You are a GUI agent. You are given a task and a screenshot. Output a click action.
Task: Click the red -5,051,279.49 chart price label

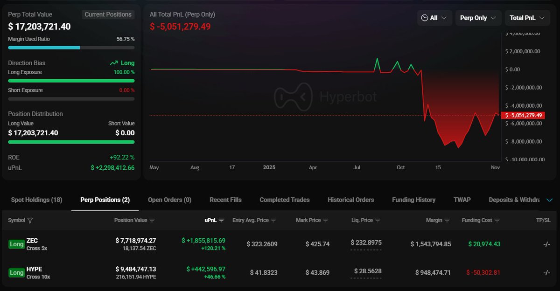[x=523, y=115]
